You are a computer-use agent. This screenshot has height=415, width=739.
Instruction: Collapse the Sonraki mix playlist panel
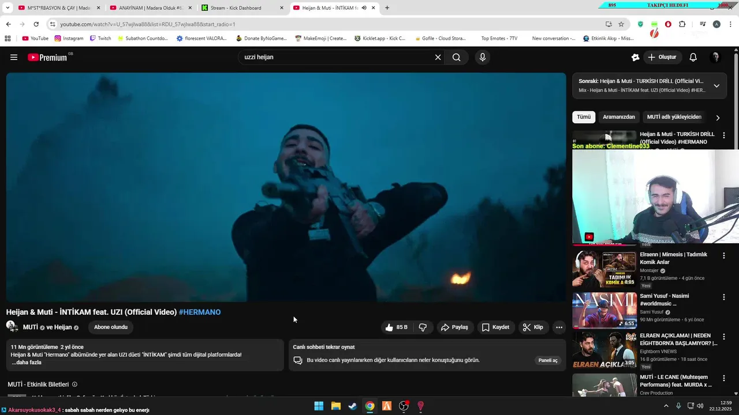[x=716, y=86]
